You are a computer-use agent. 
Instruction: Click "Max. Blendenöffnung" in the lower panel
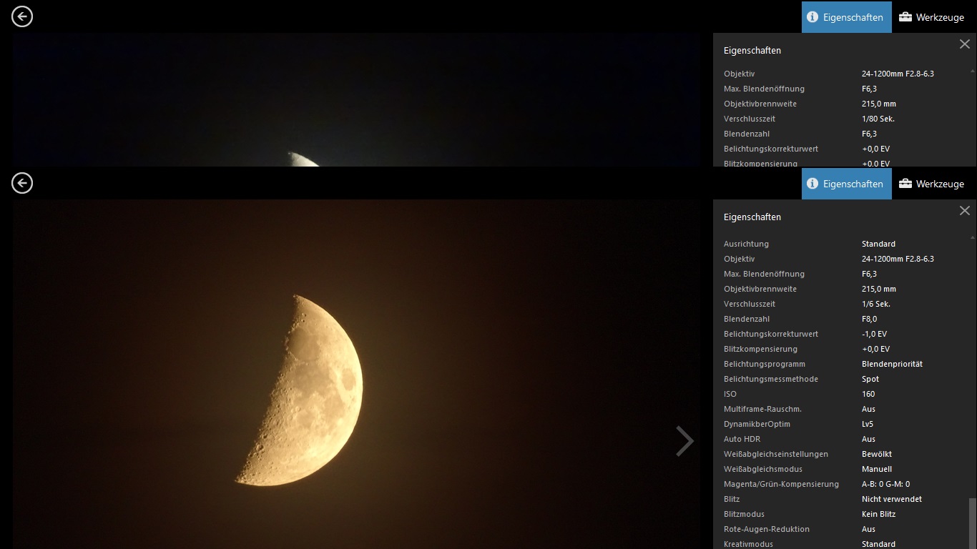coord(764,274)
